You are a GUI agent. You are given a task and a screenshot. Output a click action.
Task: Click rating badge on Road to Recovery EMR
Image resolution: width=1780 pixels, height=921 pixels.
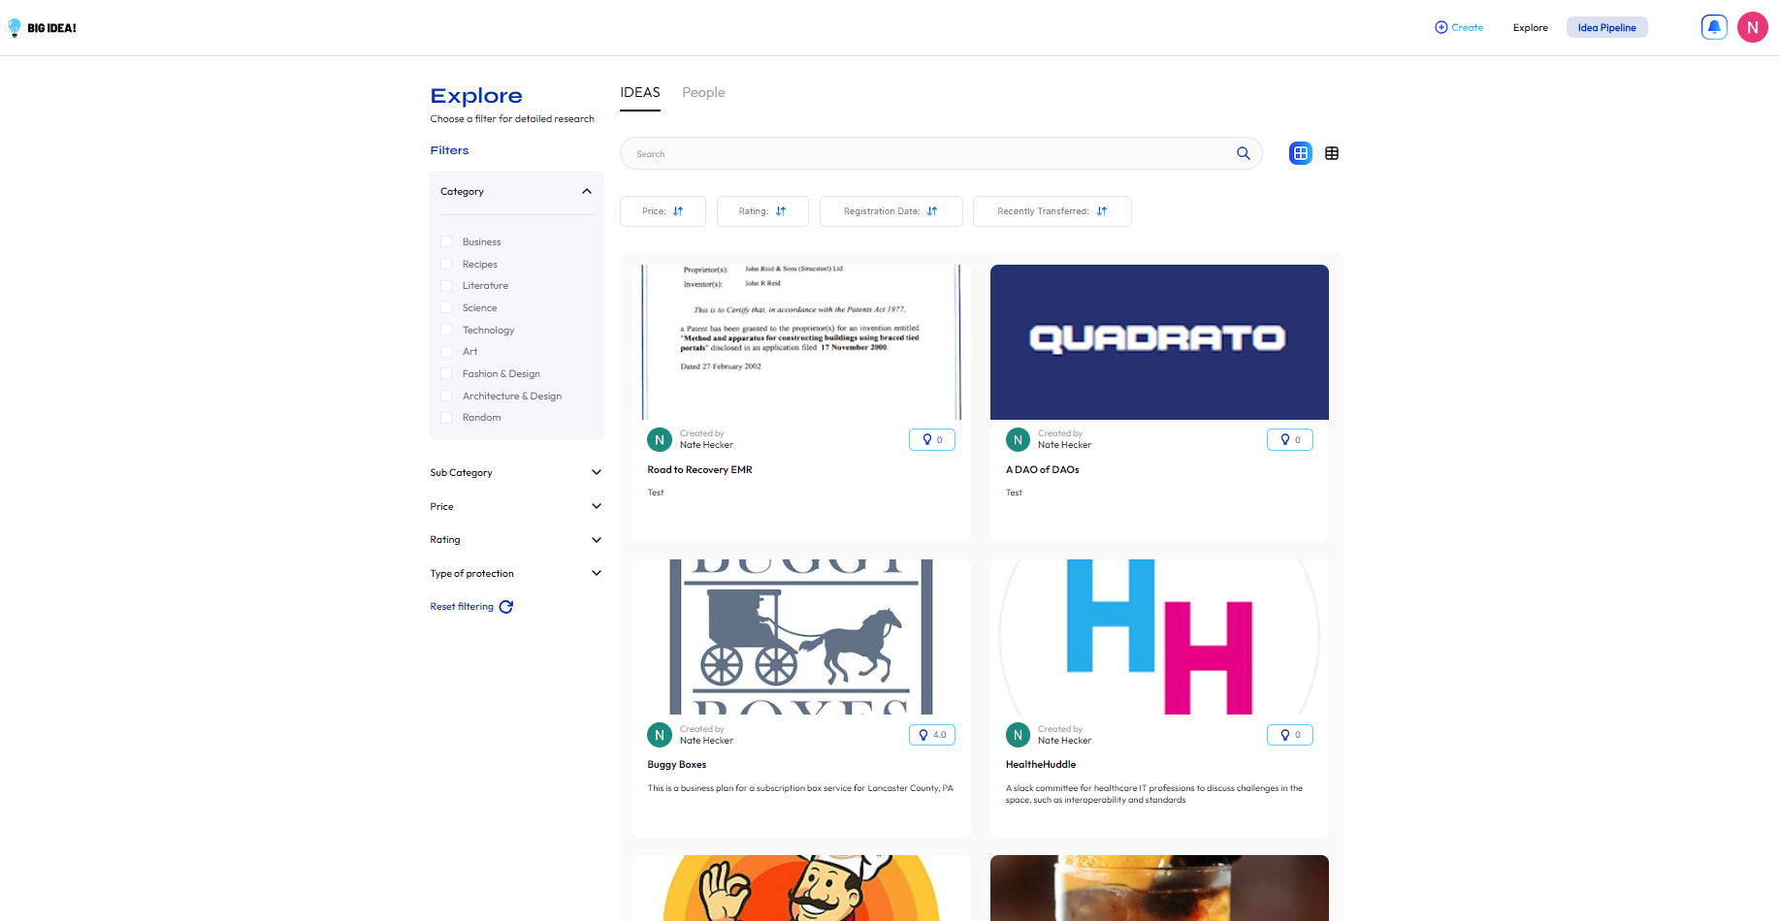932,440
